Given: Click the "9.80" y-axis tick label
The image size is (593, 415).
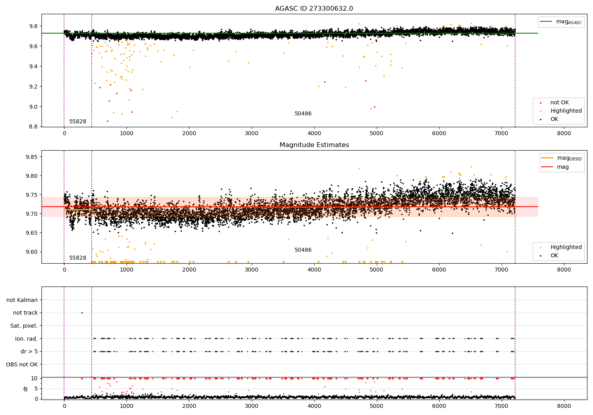Looking at the screenshot, I should [x=32, y=176].
